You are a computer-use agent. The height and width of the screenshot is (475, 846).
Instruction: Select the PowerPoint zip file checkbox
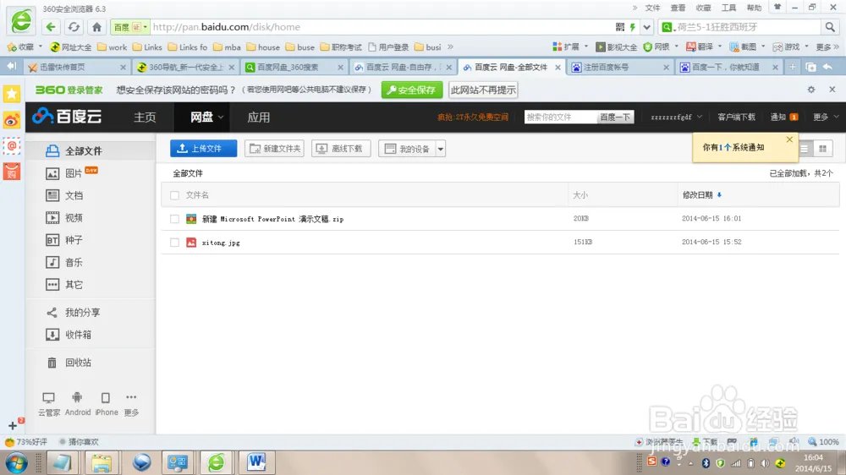pos(174,219)
